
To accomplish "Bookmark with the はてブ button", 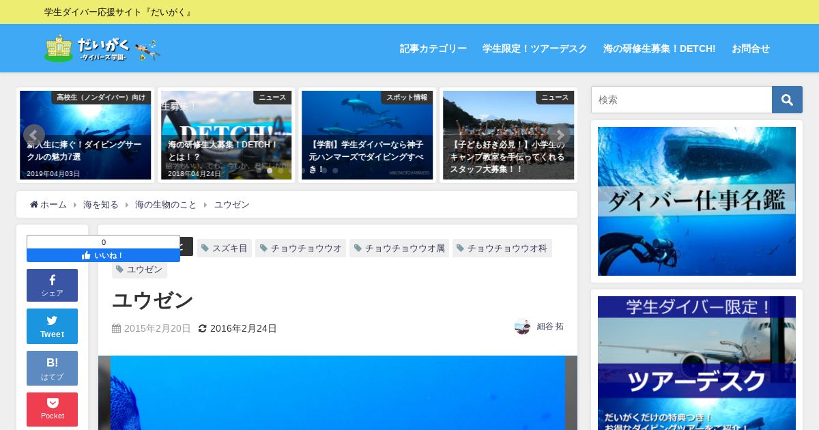I will point(52,369).
